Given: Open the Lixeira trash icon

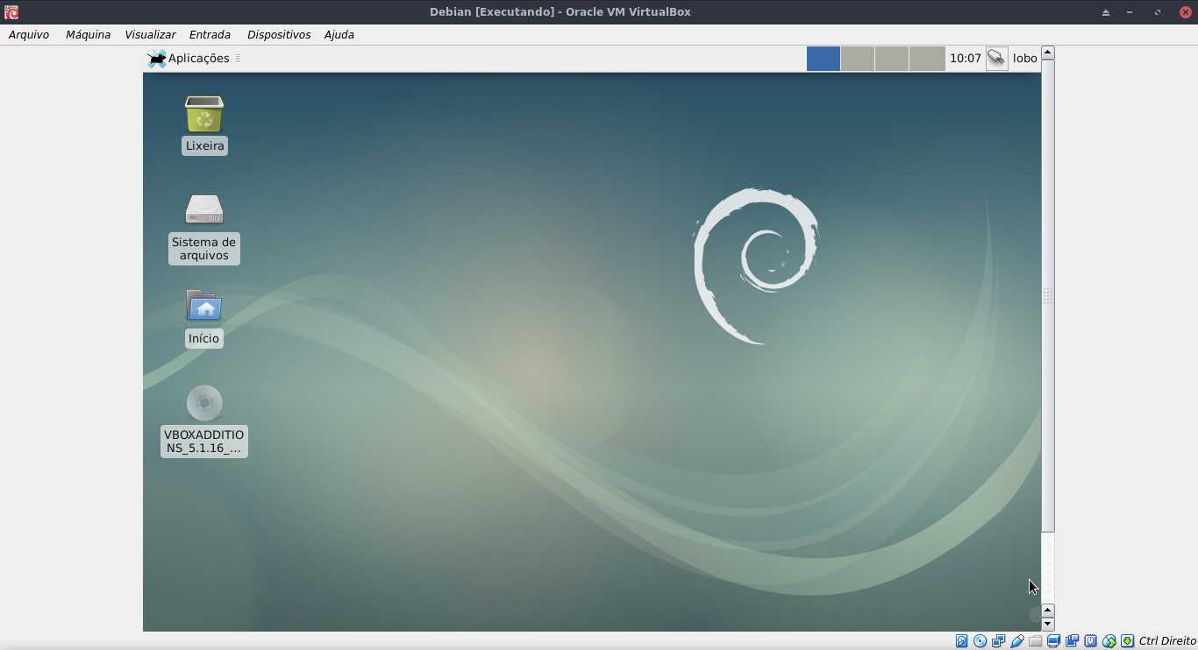Looking at the screenshot, I should [x=204, y=115].
